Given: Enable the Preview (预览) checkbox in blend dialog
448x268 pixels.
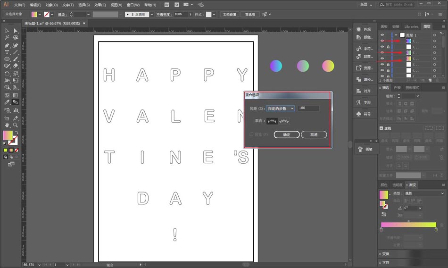Looking at the screenshot, I should pyautogui.click(x=251, y=134).
